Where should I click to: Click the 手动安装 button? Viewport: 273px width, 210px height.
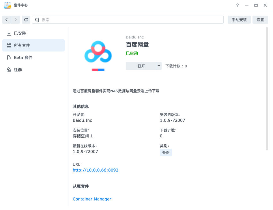click(239, 20)
